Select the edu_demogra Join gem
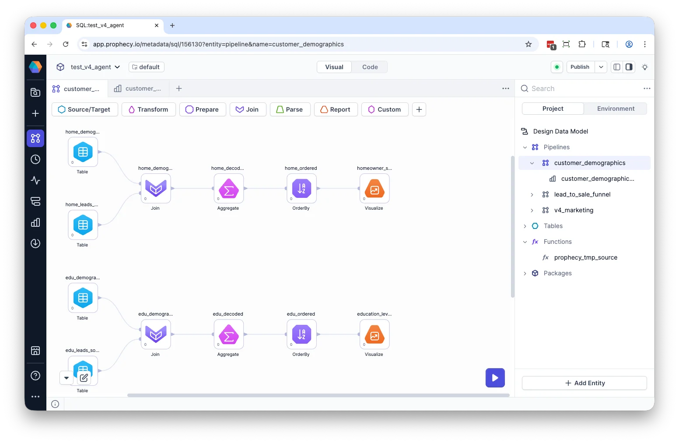 (156, 334)
